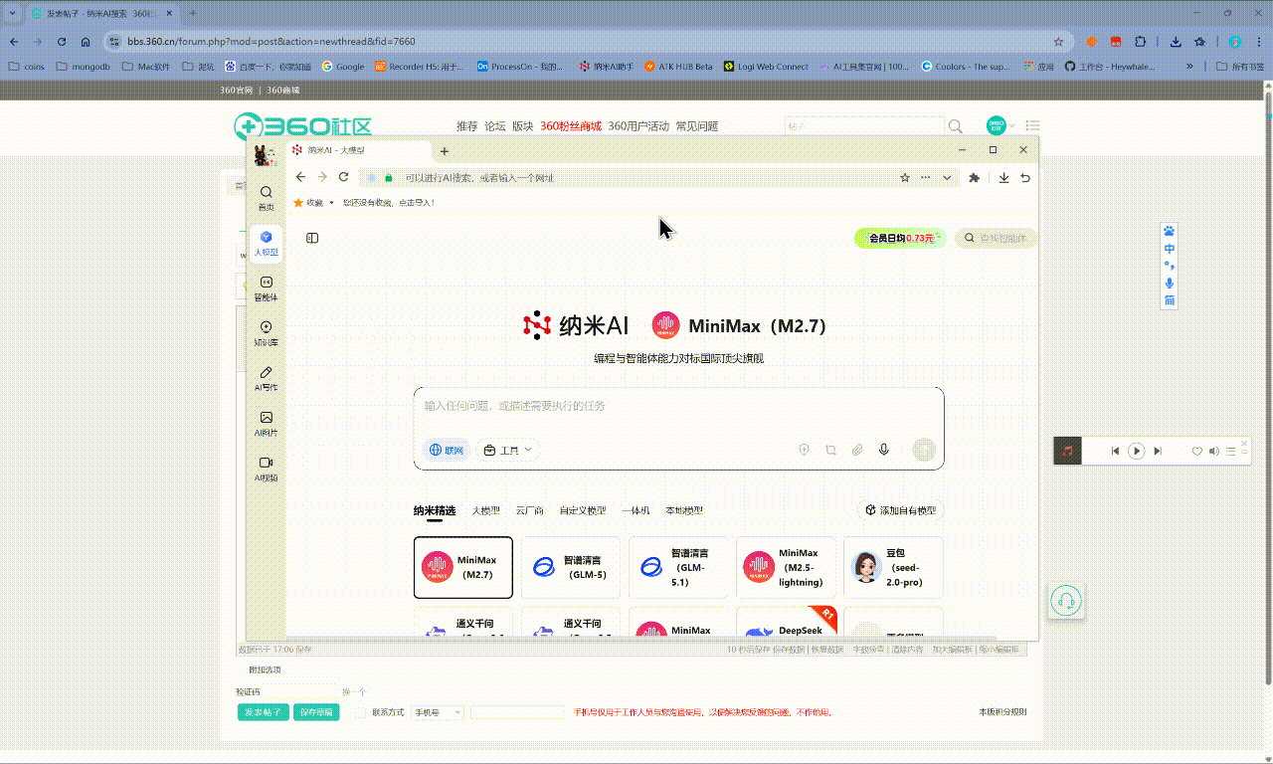This screenshot has height=764, width=1273.
Task: Reload the page in Nami AI browser
Action: click(343, 177)
